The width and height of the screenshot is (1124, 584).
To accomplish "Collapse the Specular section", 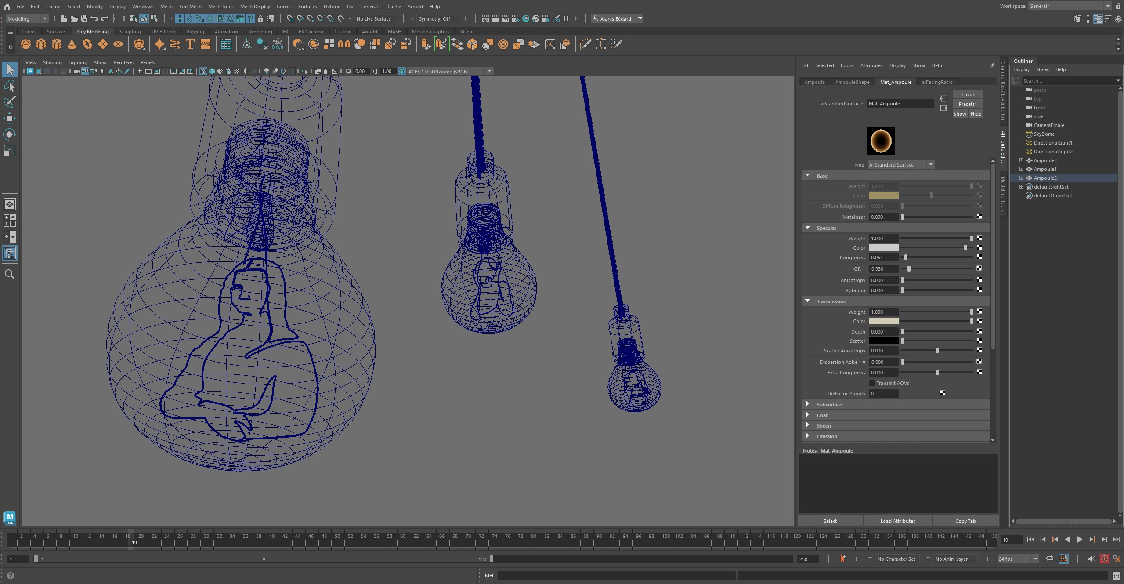I will pyautogui.click(x=807, y=228).
